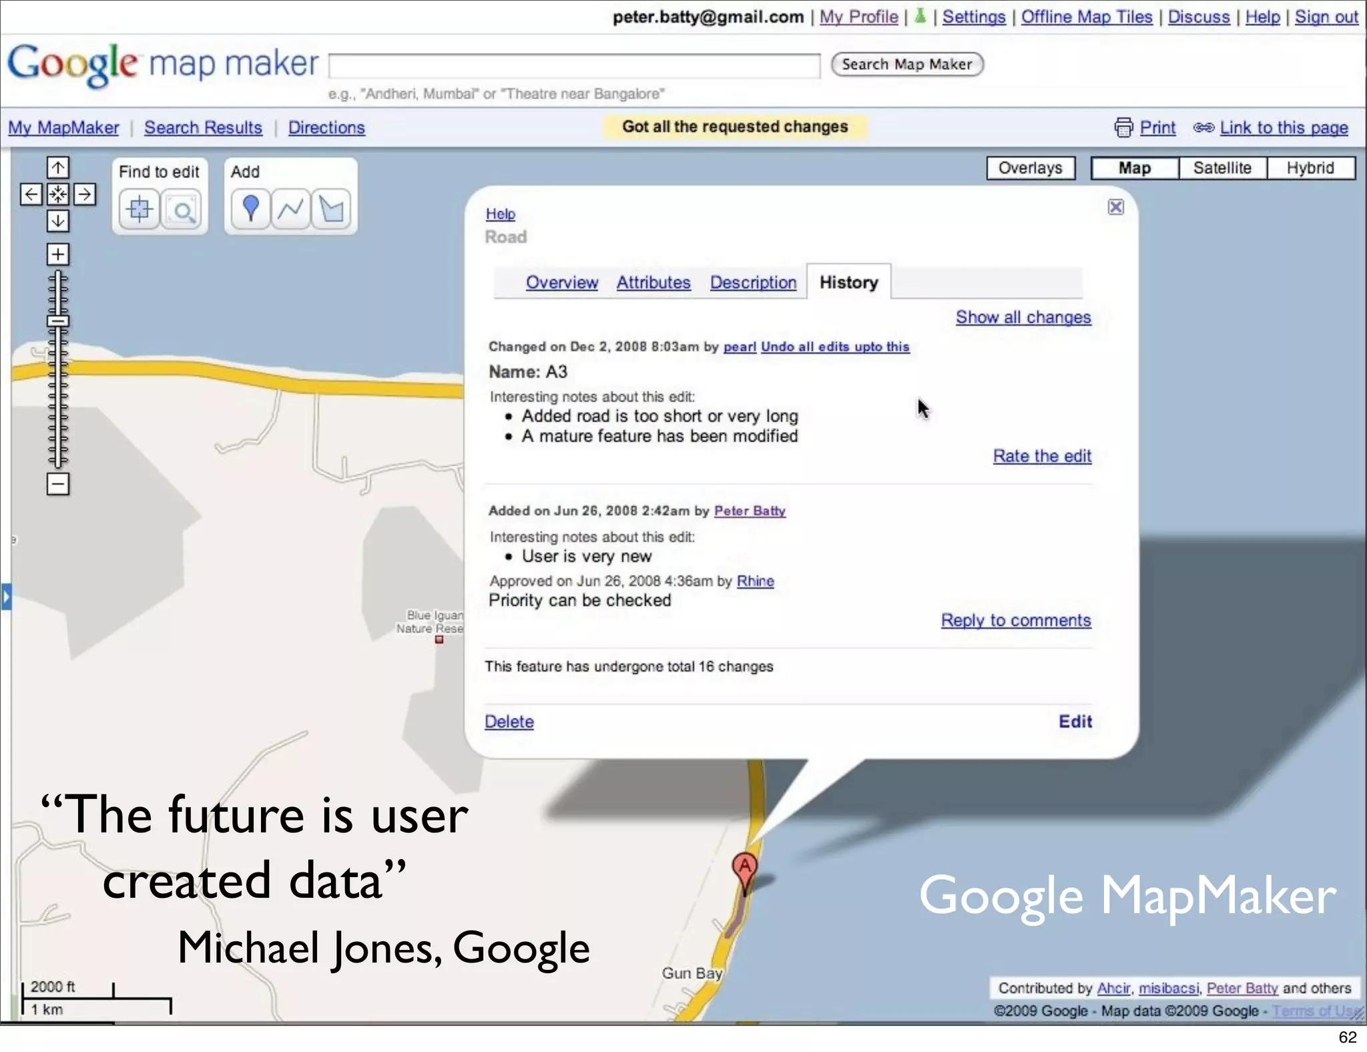Open Search Results tab

click(204, 127)
